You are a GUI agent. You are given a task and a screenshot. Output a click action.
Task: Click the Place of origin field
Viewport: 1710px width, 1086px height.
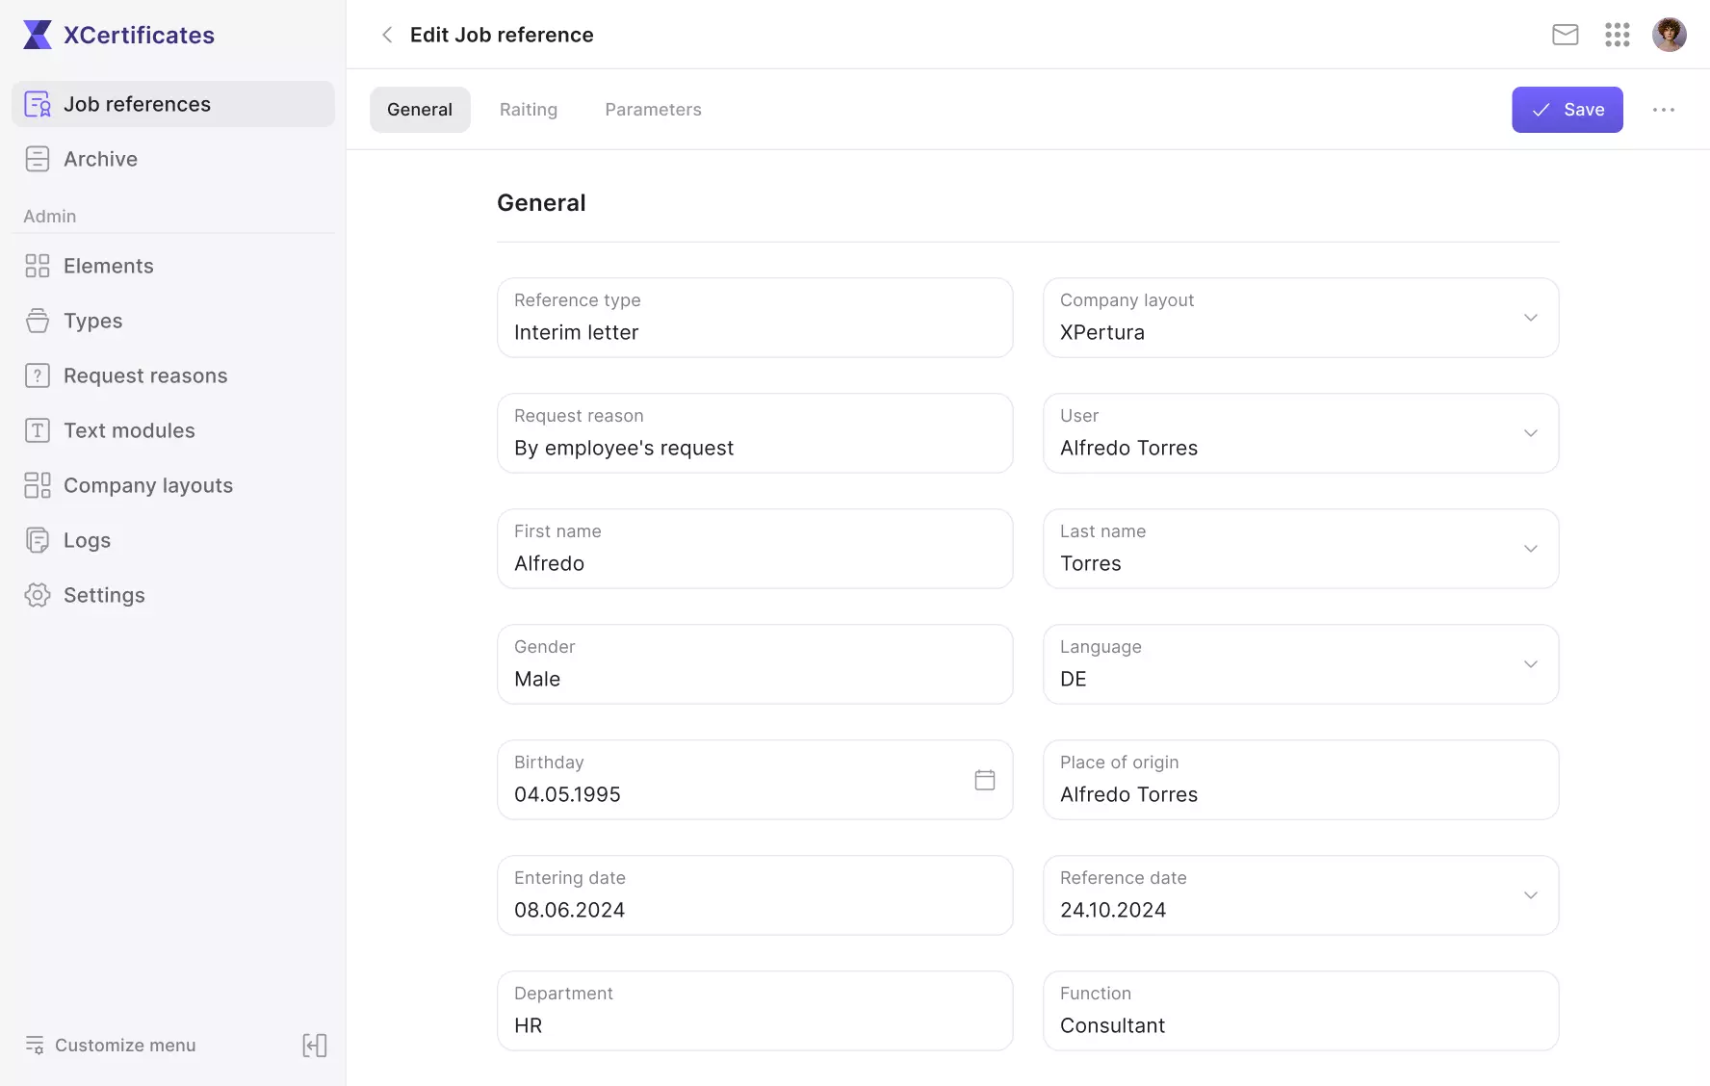coord(1301,780)
